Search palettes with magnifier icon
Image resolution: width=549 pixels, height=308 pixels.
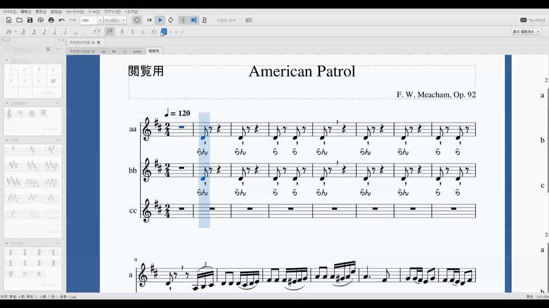click(x=48, y=49)
